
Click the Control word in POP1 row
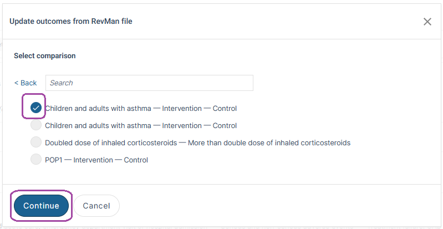(x=136, y=160)
